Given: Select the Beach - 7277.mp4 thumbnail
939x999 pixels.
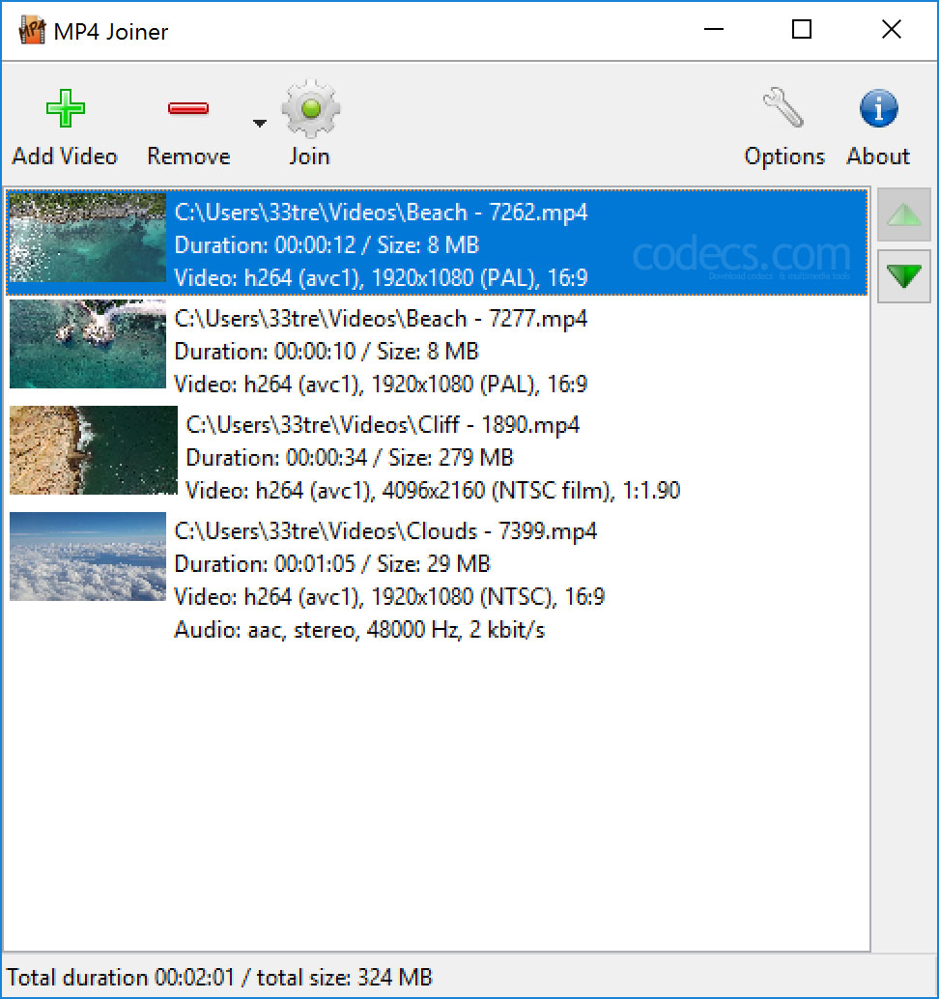Looking at the screenshot, I should [88, 344].
